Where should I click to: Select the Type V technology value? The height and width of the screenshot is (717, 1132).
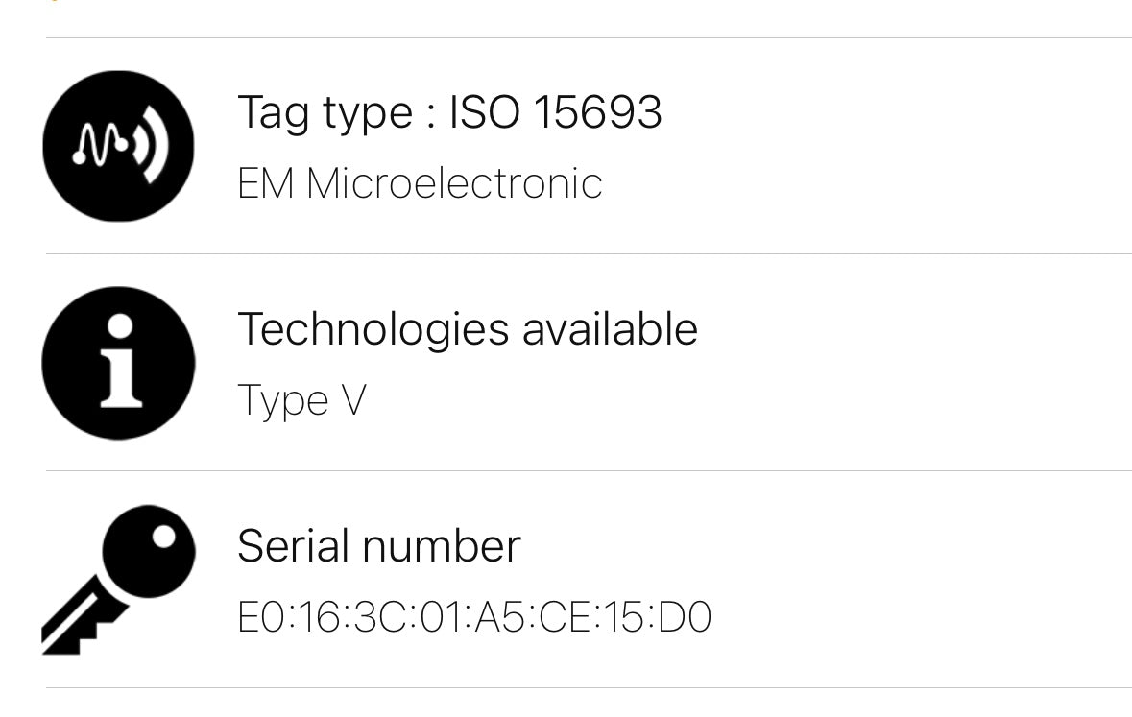click(301, 400)
